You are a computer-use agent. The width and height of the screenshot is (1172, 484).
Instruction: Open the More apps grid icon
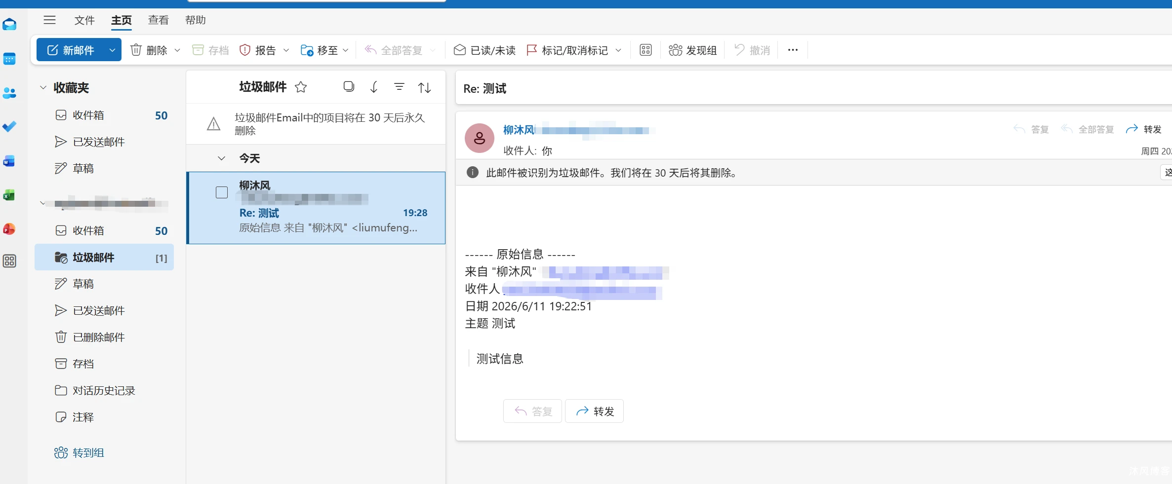coord(9,261)
